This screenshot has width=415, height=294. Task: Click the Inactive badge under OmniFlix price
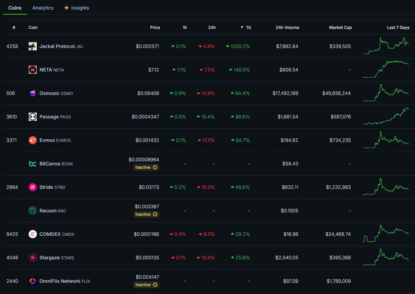pyautogui.click(x=146, y=285)
